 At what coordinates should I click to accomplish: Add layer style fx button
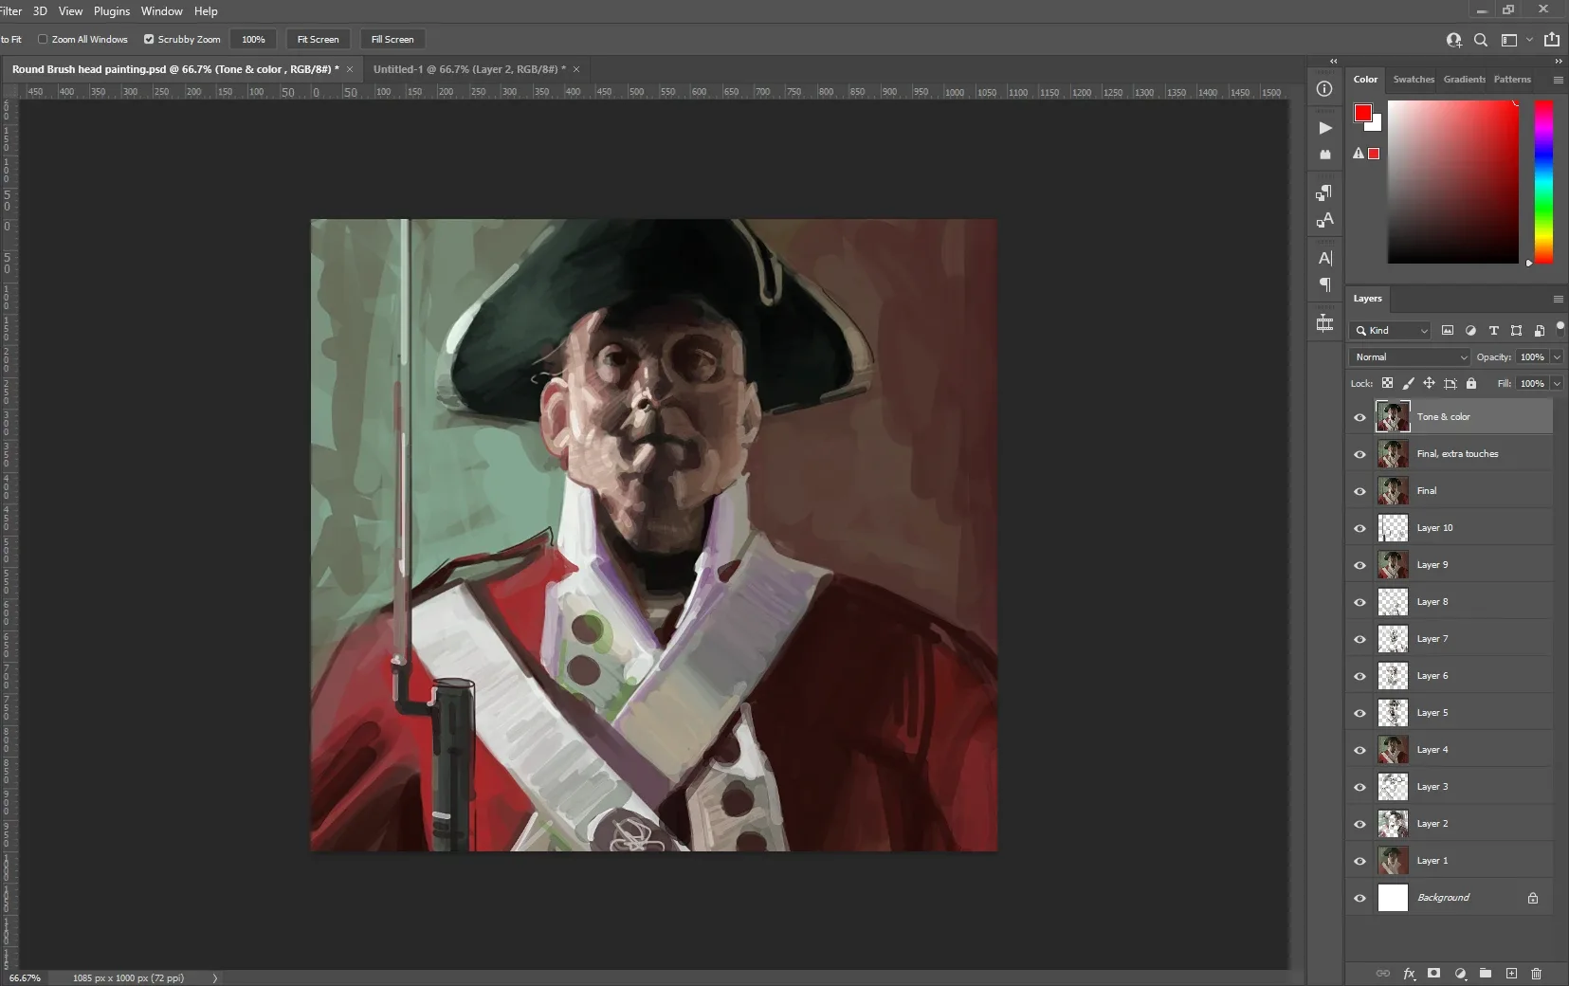[x=1409, y=974]
